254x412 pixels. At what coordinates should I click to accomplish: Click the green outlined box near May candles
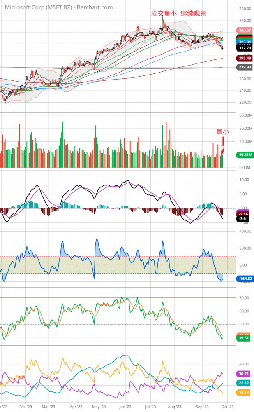[x=96, y=63]
